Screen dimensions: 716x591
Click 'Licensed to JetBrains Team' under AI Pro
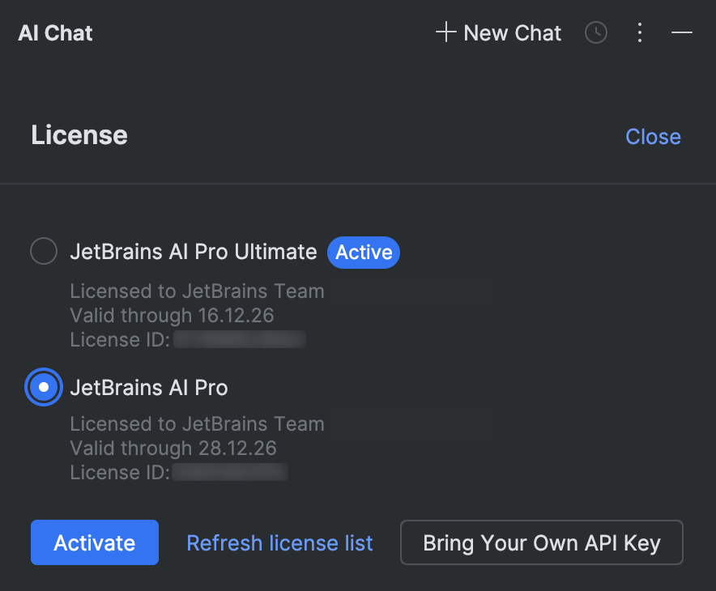tap(197, 423)
